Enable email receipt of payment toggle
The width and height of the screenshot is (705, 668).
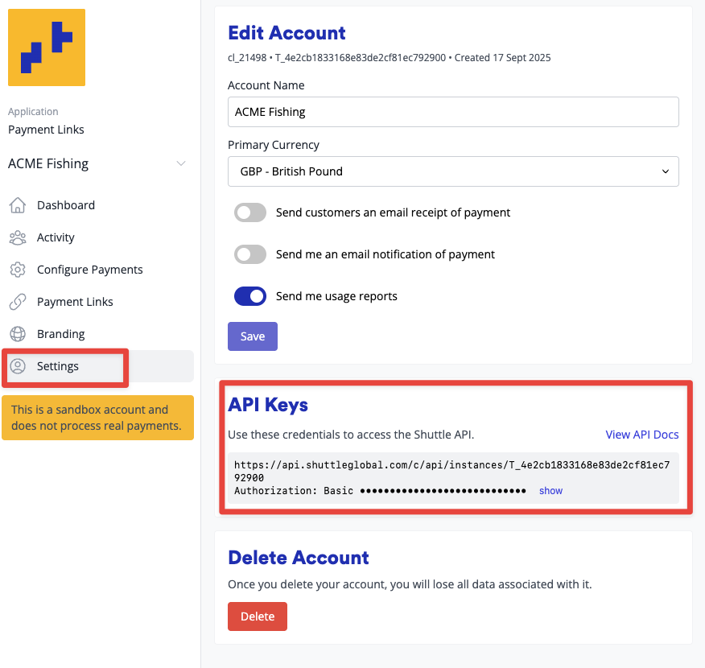250,213
